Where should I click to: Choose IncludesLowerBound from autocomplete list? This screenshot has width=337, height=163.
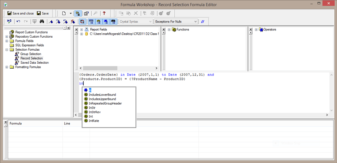point(102,94)
